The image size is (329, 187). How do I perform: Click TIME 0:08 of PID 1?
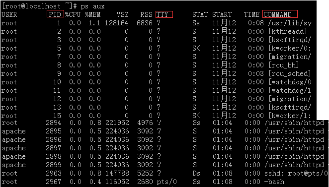pyautogui.click(x=256, y=23)
